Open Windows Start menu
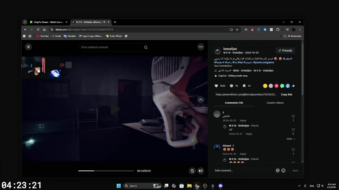The image size is (339, 190). tap(119, 186)
